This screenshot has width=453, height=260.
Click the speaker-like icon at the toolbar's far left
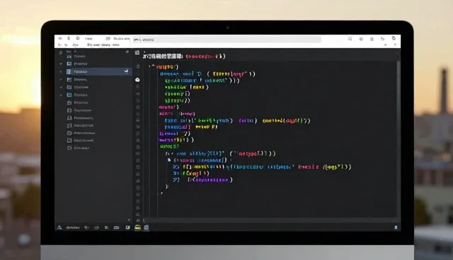(x=60, y=38)
